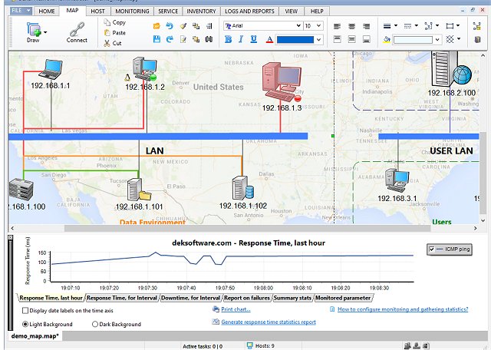Switch to the MONITORING ribbon tab
The image size is (491, 350).
(x=133, y=12)
